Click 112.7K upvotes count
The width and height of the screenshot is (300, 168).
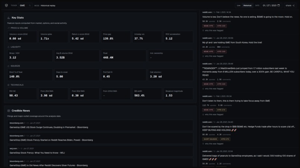tap(209, 105)
